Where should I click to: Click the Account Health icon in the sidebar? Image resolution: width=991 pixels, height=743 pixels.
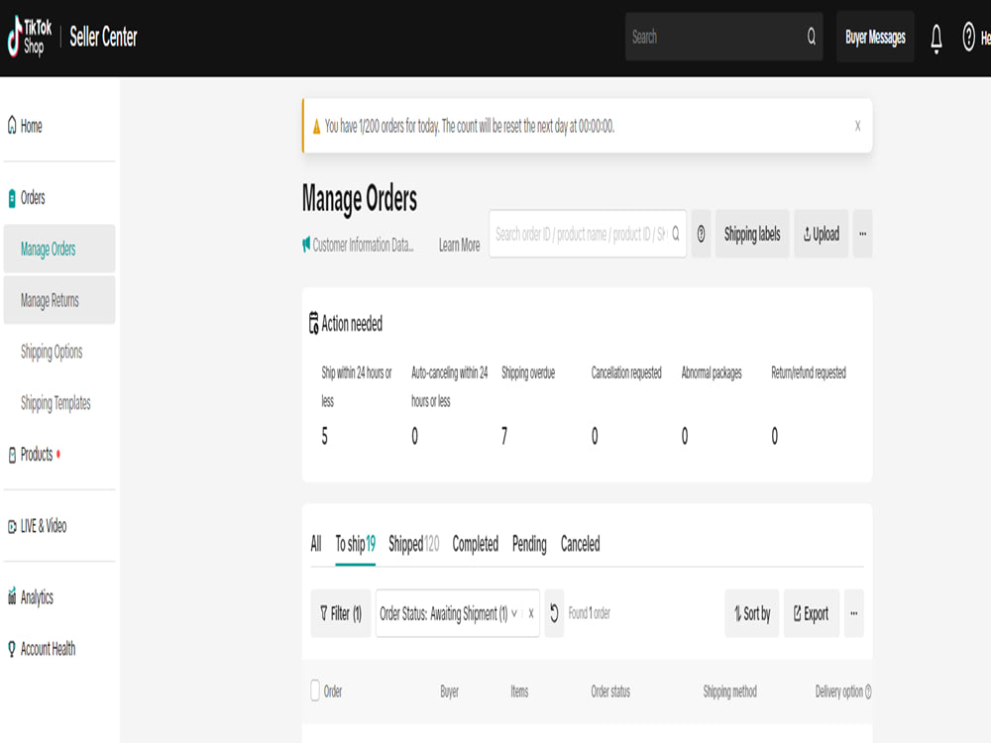[x=12, y=649]
